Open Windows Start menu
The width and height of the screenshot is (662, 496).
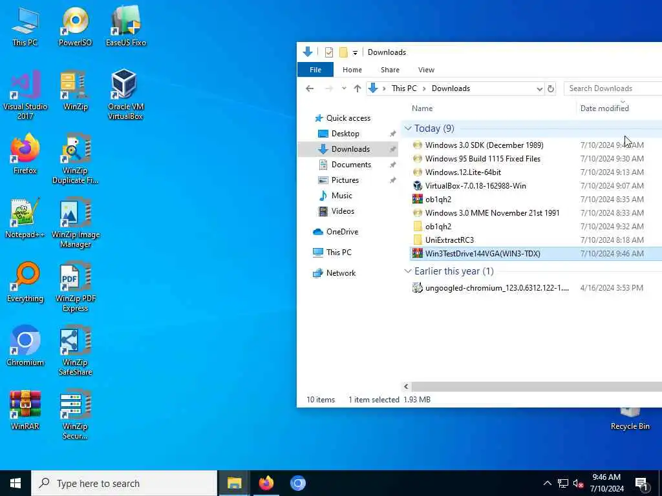pyautogui.click(x=16, y=483)
